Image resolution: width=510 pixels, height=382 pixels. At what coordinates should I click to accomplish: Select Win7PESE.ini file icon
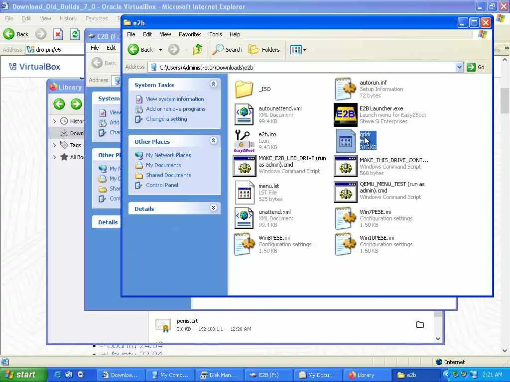(345, 218)
